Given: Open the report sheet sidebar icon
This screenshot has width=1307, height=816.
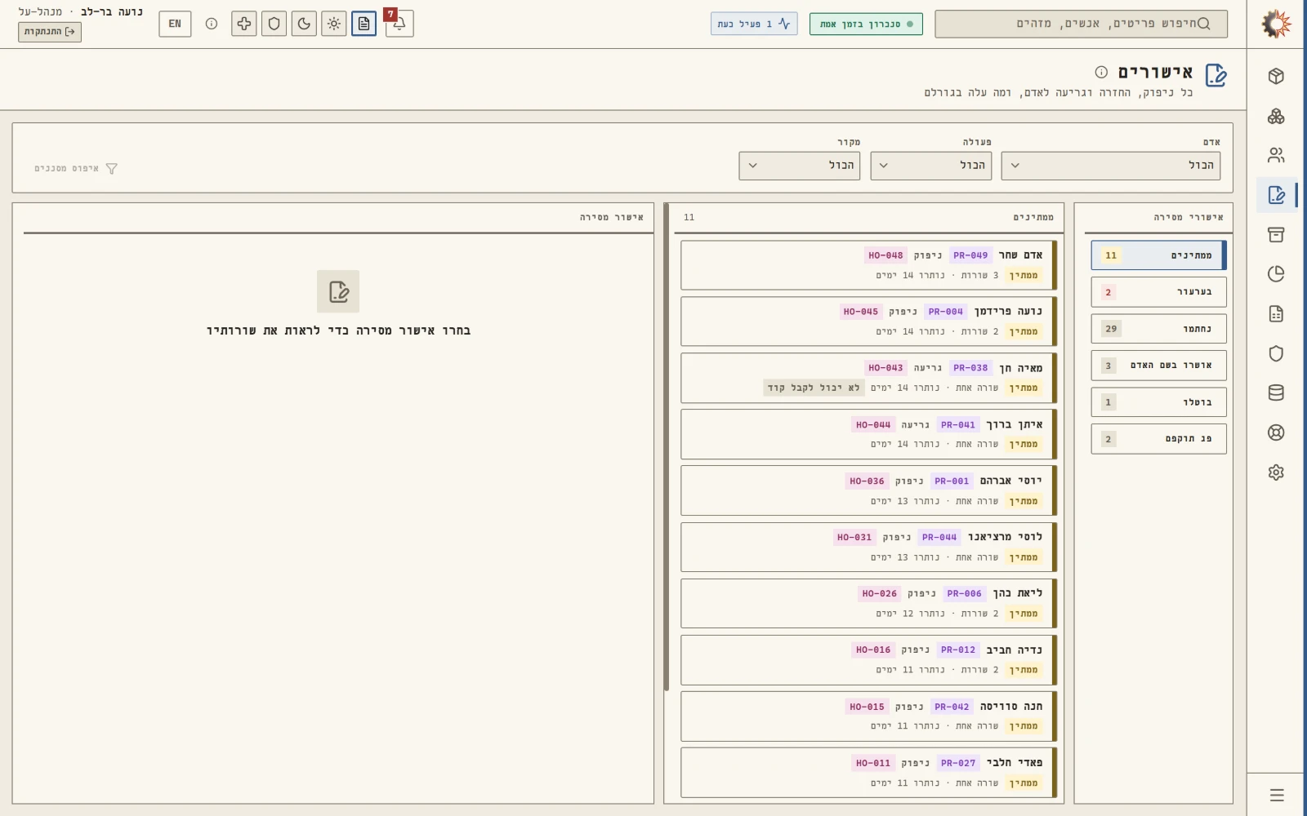Looking at the screenshot, I should tap(1276, 313).
